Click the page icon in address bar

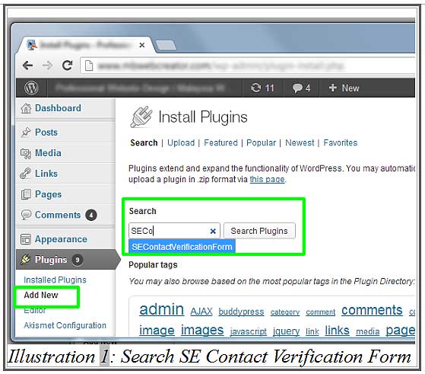(x=89, y=66)
